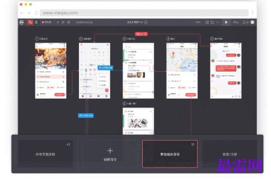Focus the www.xiaopiu.com address bar

pyautogui.click(x=144, y=13)
